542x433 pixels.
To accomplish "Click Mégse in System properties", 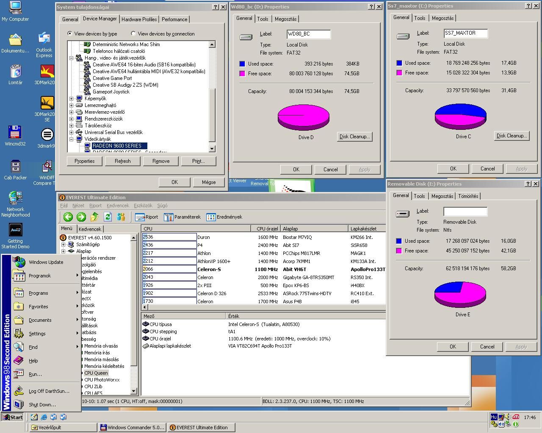I will click(x=209, y=182).
